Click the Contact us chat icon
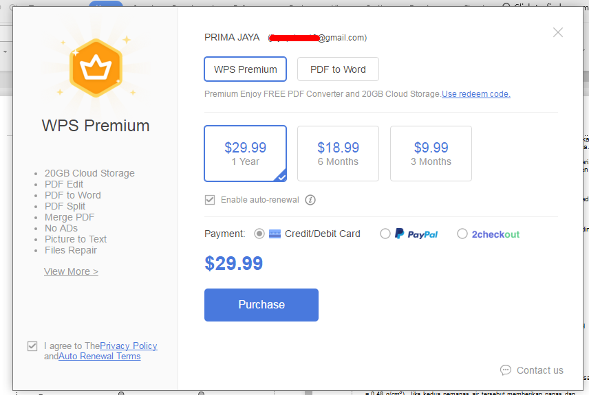This screenshot has width=589, height=395. (x=506, y=370)
